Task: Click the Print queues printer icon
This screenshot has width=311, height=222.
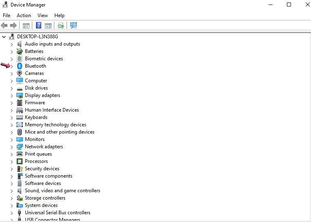Action: pos(20,154)
